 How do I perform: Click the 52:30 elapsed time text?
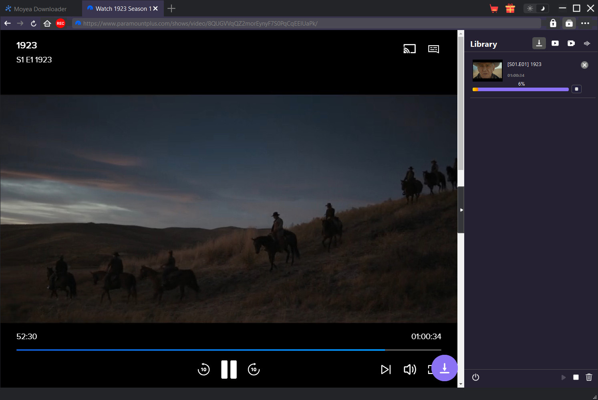click(26, 336)
